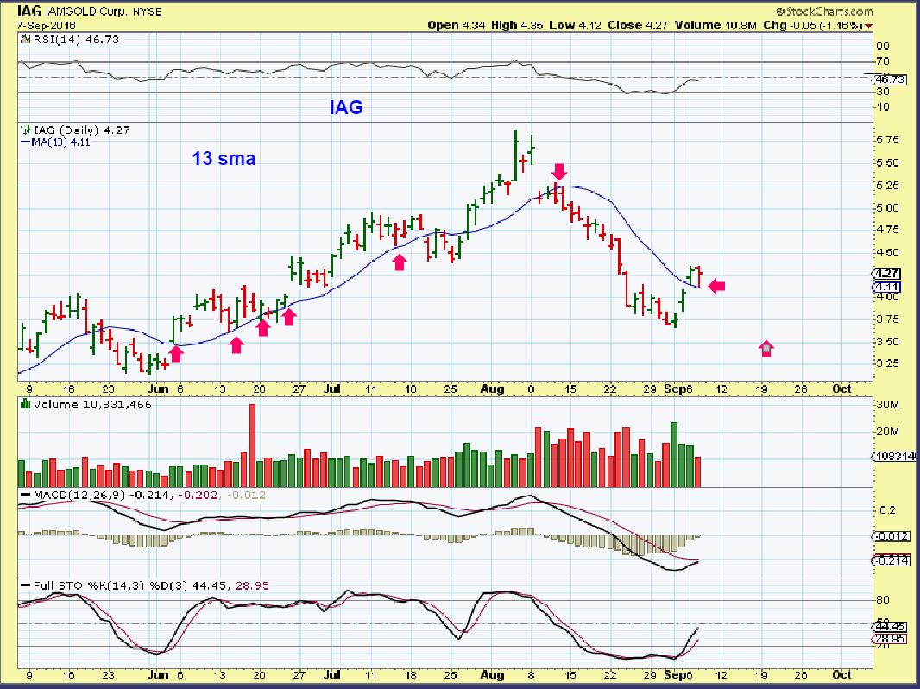Click the 3.25 price axis label
This screenshot has height=689, width=920.
(887, 363)
